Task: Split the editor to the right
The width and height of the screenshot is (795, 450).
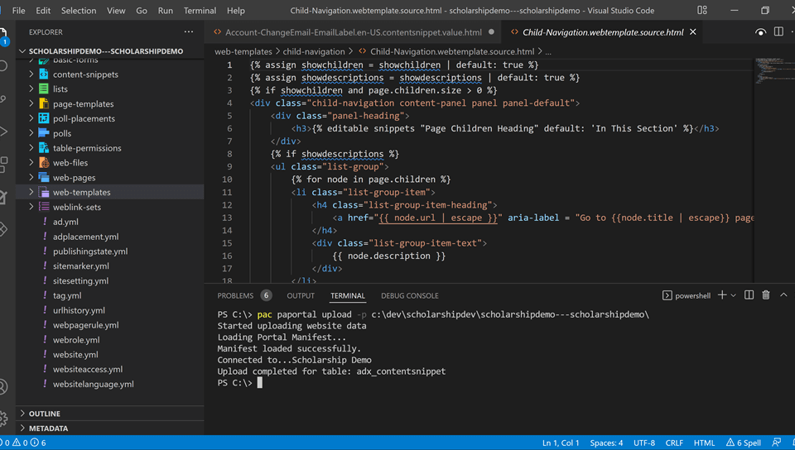Action: [x=778, y=32]
